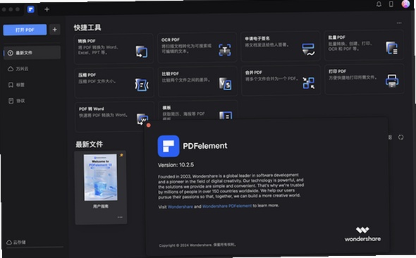Image resolution: width=416 pixels, height=258 pixels.
Task: Open a new tab with the plus icon
Action: click(47, 10)
